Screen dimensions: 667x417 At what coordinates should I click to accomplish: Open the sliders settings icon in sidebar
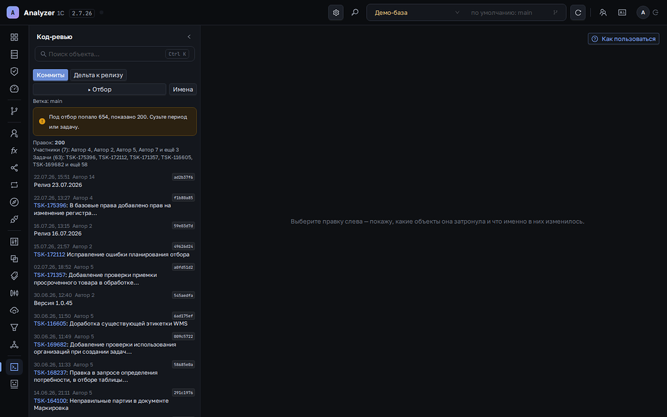tap(14, 241)
